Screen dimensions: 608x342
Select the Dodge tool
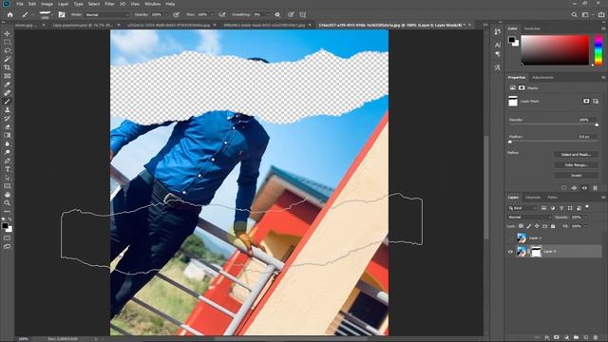[x=7, y=152]
